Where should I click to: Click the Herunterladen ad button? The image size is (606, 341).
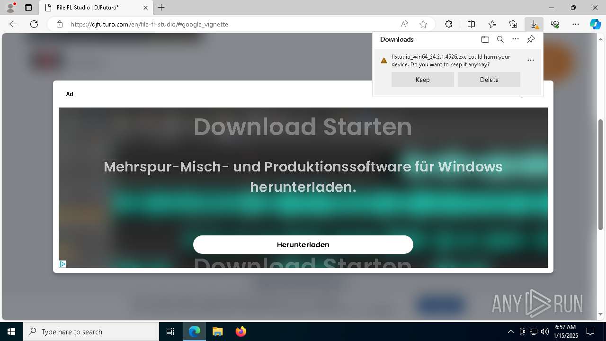303,244
